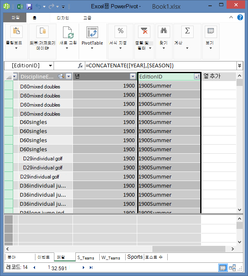Insert a PivotTable
248x276 pixels.
[x=92, y=32]
